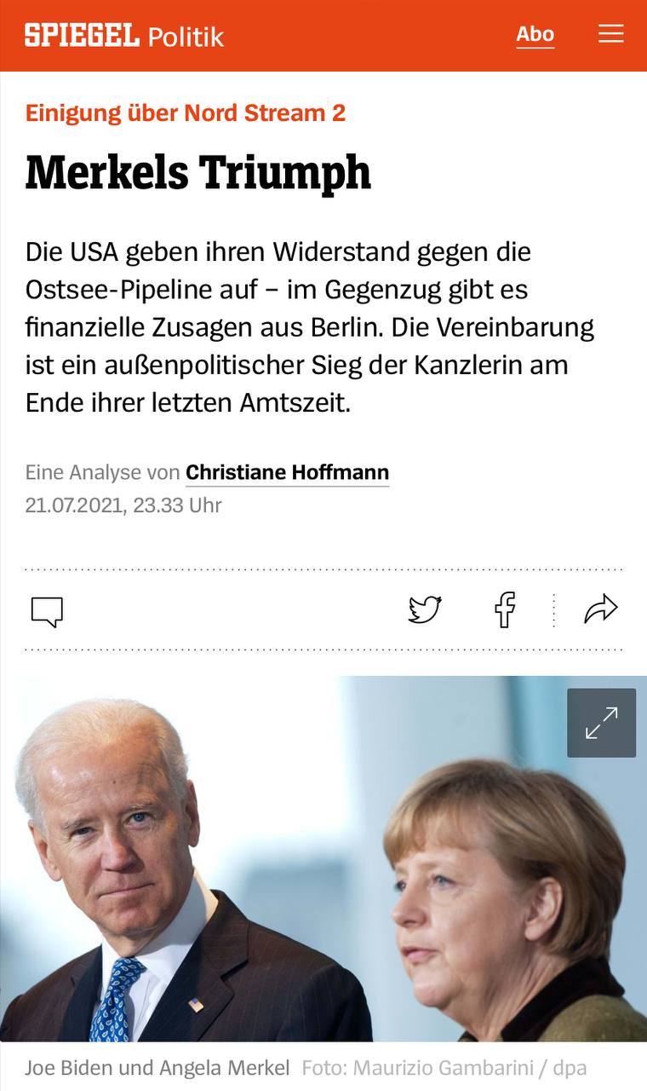This screenshot has height=1091, width=647.
Task: Click the intro paragraph about the Ostsee-Pipeline
Action: [x=310, y=327]
